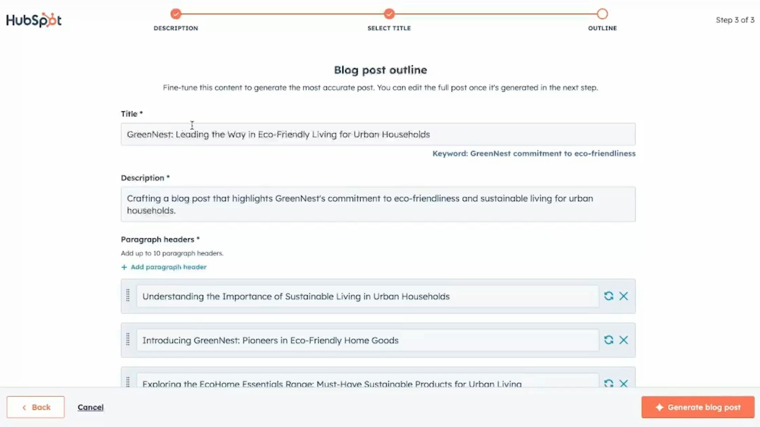The image size is (760, 427).
Task: Regenerate the 'Introducing GreenNest' header
Action: (x=608, y=340)
